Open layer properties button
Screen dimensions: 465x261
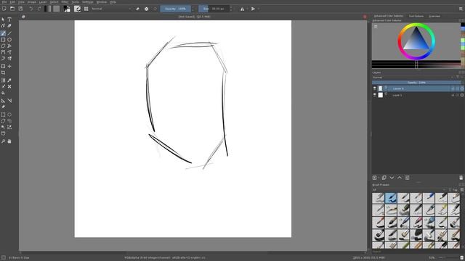[x=407, y=178]
